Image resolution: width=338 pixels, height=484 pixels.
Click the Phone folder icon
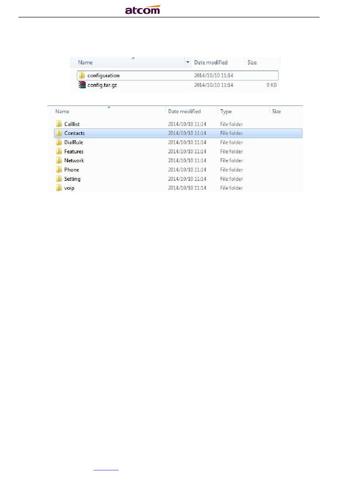(x=59, y=170)
